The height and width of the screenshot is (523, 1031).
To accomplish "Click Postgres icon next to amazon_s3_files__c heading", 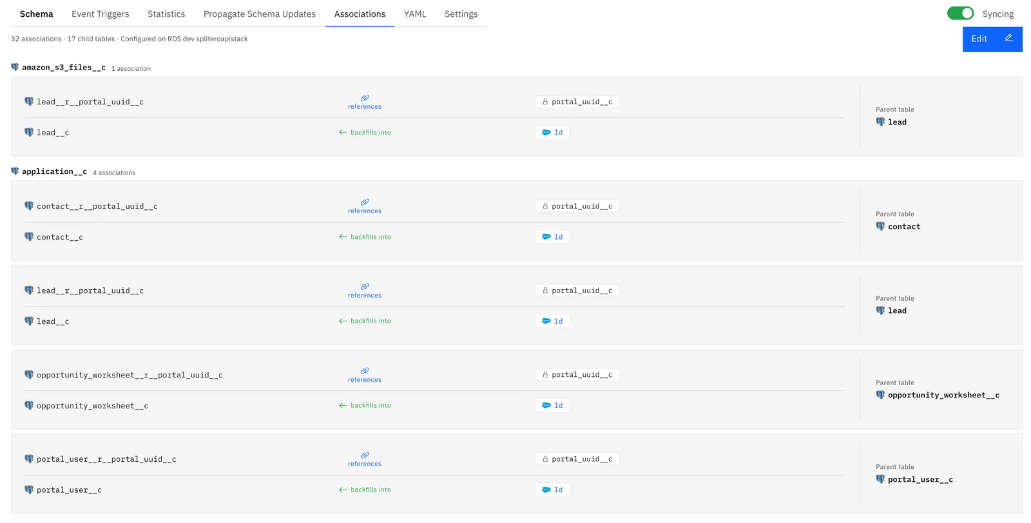I will point(15,67).
